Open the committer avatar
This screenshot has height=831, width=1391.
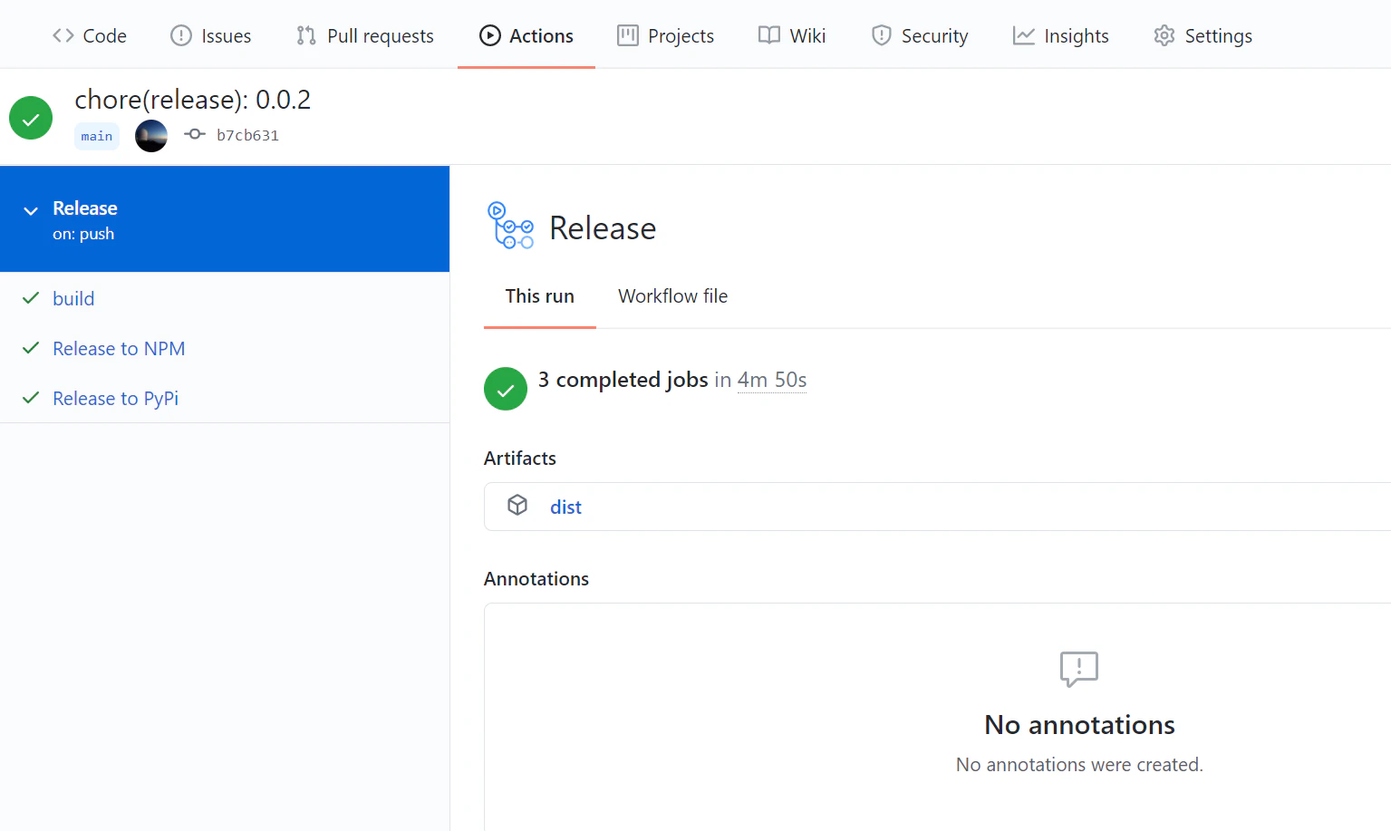click(x=151, y=136)
